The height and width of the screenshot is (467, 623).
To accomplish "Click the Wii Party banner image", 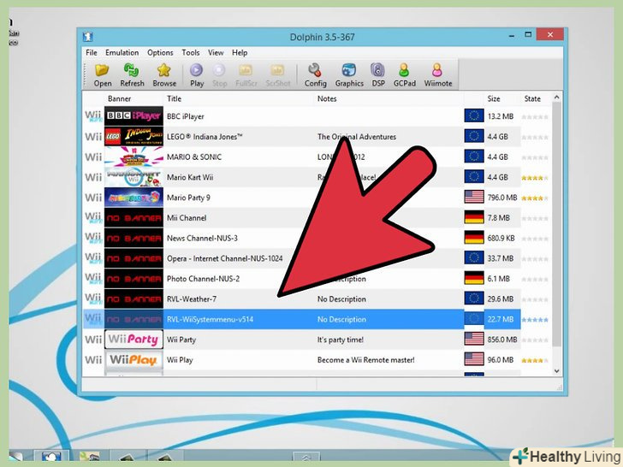I will [x=133, y=339].
